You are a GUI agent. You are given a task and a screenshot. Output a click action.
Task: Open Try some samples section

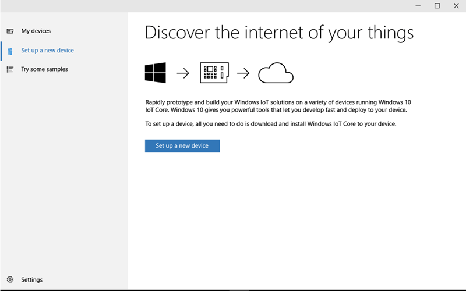[x=64, y=69]
